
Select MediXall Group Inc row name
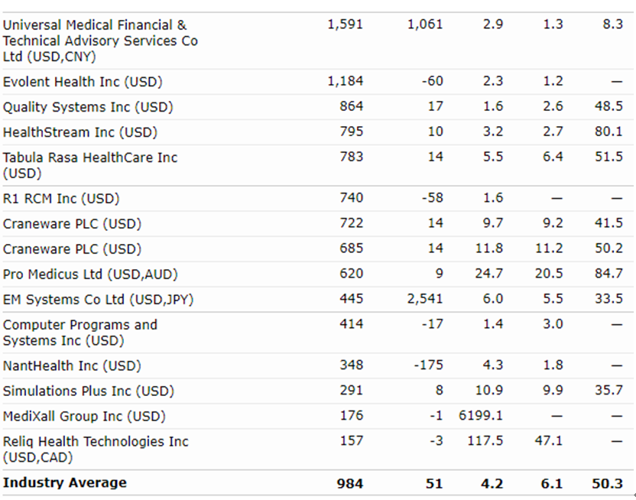pos(84,417)
